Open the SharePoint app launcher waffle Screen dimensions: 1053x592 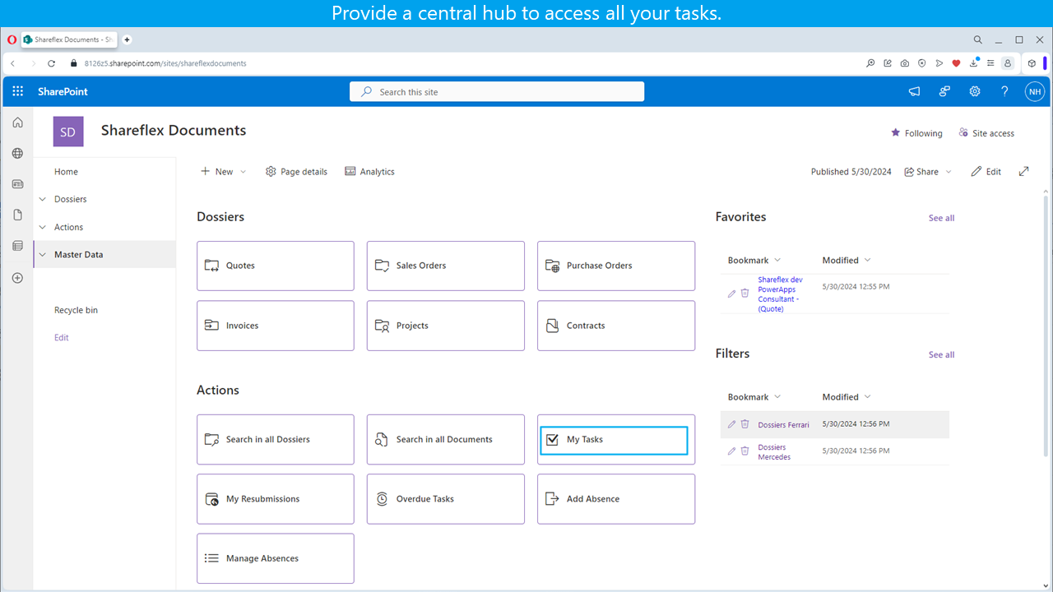17,91
